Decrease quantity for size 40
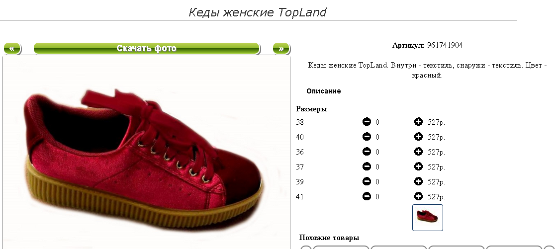The height and width of the screenshot is (249, 555). coord(367,137)
